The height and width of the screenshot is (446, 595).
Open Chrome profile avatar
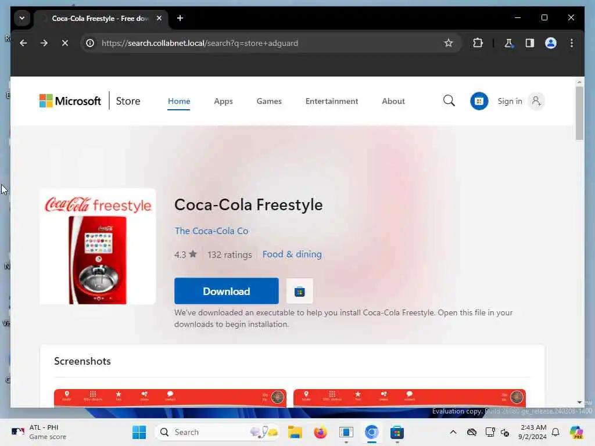pyautogui.click(x=551, y=43)
